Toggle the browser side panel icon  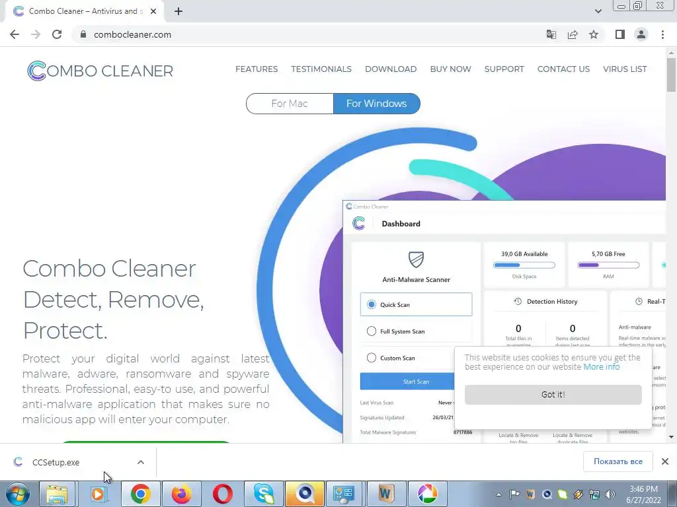[620, 34]
